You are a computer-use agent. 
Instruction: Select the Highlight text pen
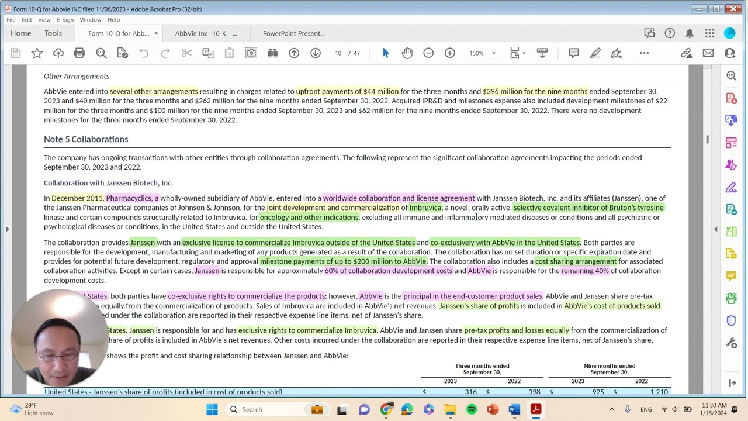tap(595, 53)
